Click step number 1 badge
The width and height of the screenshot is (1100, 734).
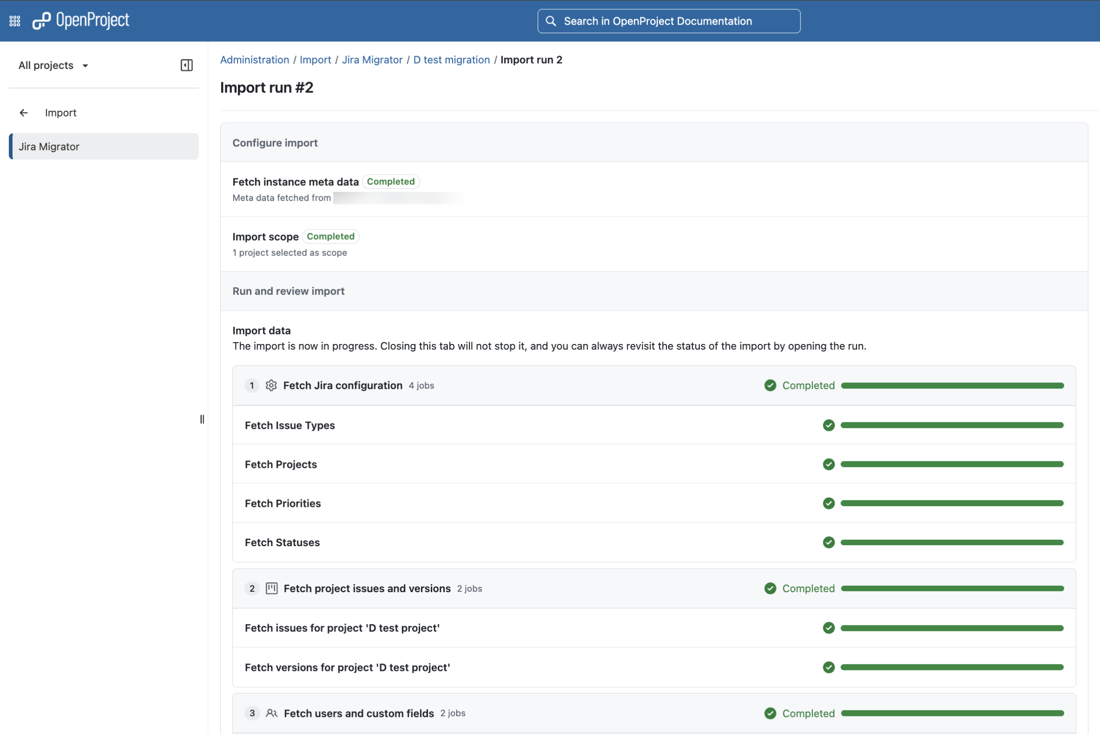[252, 385]
